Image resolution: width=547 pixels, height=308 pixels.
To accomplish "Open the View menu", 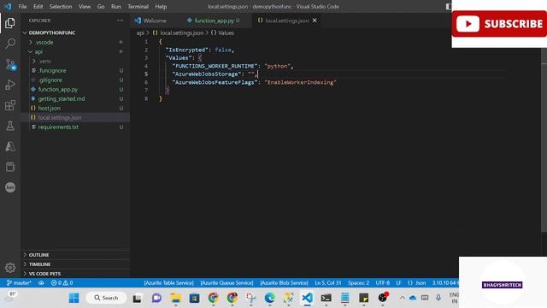I will coord(85,6).
